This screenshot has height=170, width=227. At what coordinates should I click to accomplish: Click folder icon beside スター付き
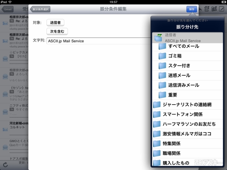[162, 66]
